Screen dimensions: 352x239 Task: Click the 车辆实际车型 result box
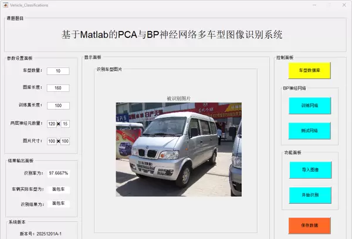(x=58, y=189)
